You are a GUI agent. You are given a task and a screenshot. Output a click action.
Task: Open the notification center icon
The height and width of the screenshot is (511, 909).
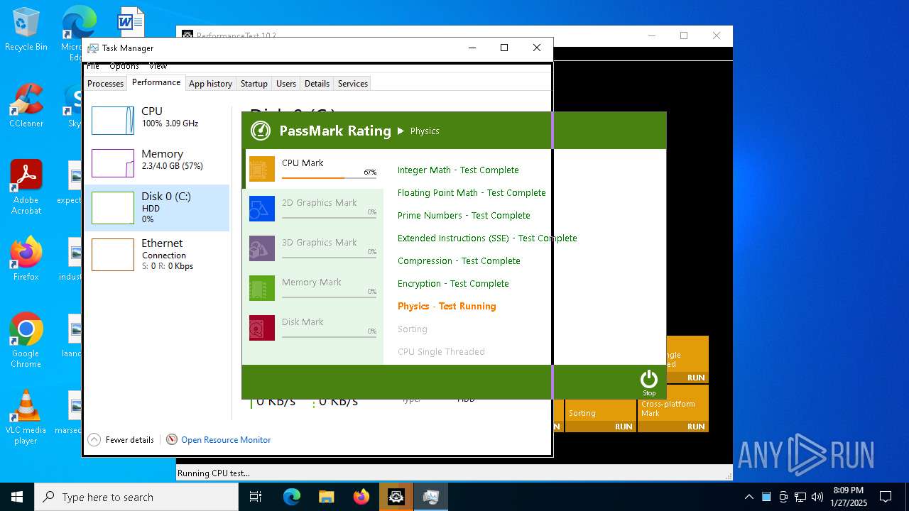click(x=886, y=497)
